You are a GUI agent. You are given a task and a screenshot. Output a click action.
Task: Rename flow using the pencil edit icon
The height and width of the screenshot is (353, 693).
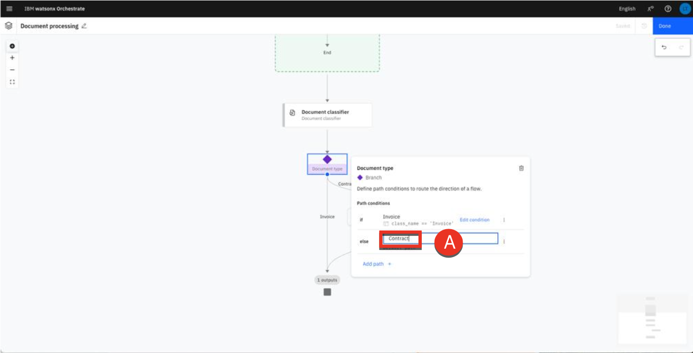[x=84, y=26]
